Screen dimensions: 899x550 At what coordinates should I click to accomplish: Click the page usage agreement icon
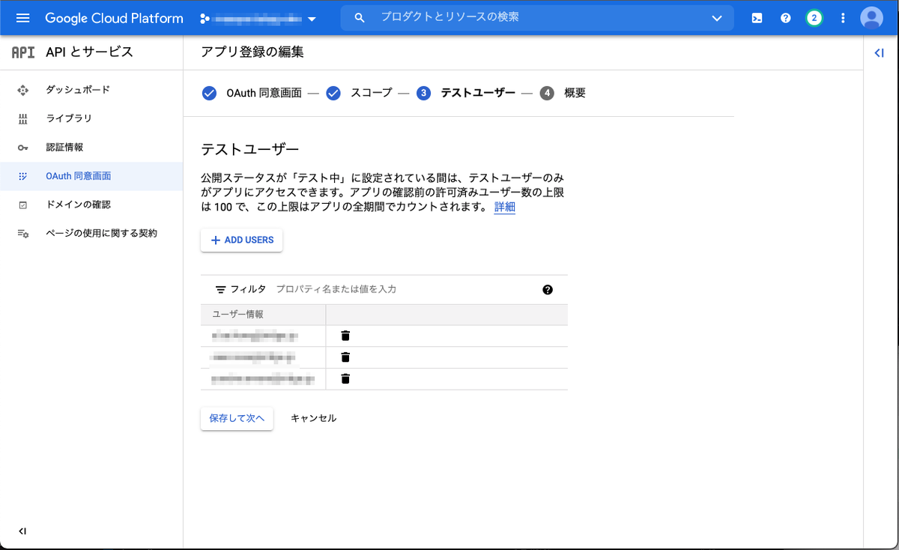coord(22,234)
